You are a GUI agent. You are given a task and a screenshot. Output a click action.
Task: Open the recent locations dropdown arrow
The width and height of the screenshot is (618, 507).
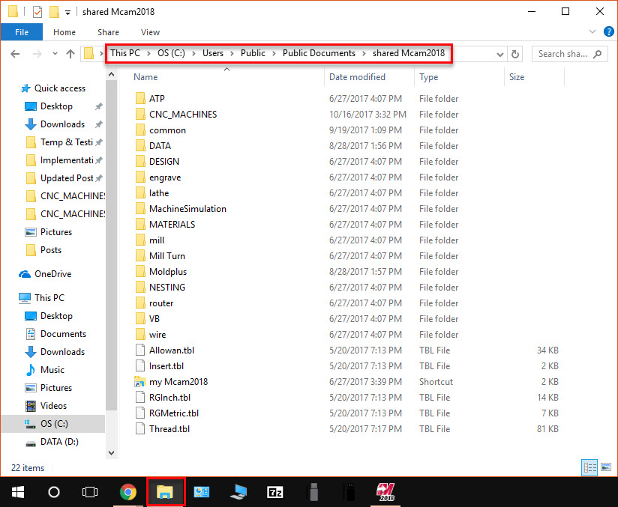click(x=55, y=54)
